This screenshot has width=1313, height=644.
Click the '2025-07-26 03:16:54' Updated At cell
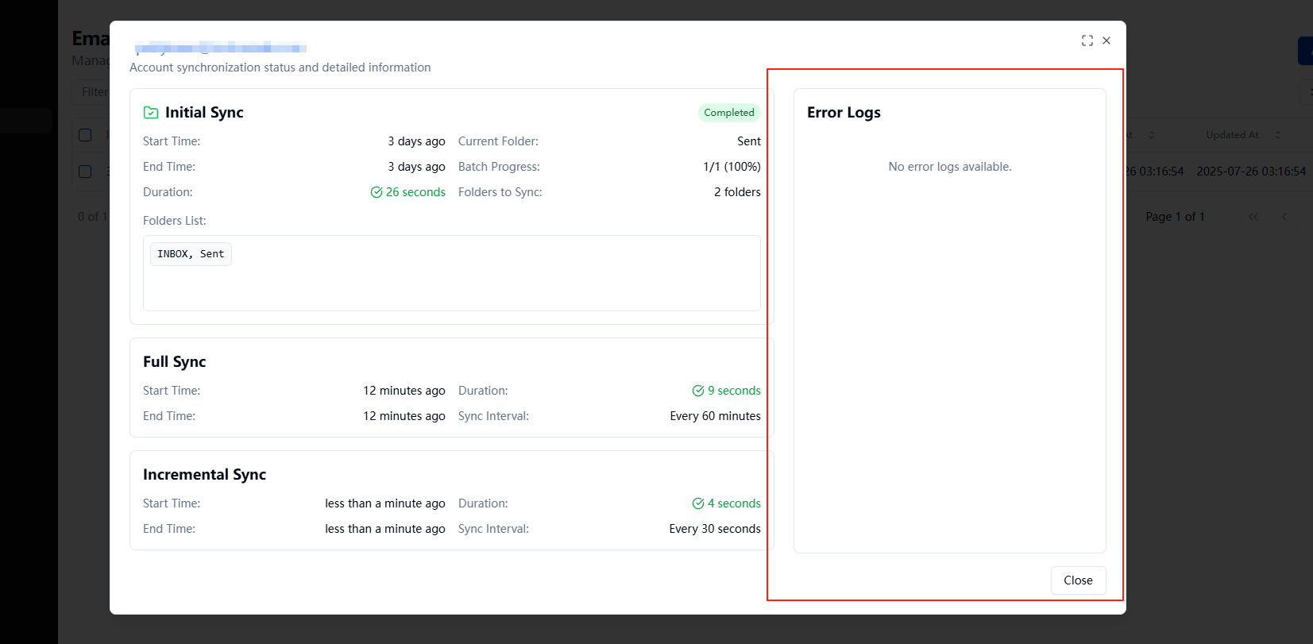click(1251, 172)
